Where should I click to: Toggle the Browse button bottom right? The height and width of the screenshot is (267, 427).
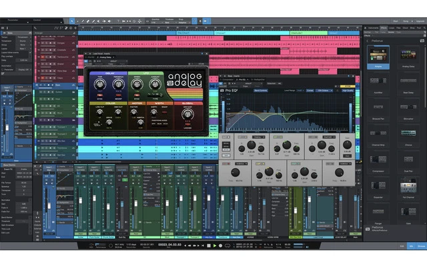point(421,246)
